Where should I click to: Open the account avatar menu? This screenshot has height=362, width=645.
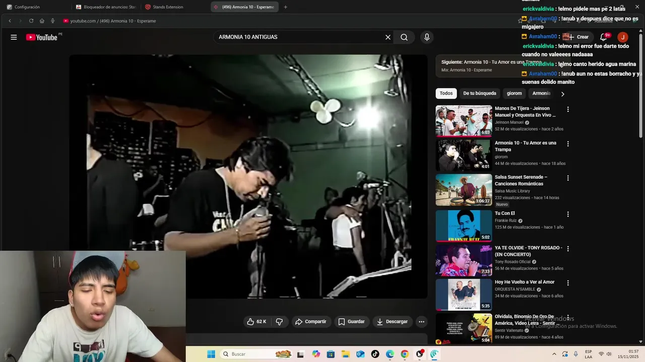(x=623, y=37)
